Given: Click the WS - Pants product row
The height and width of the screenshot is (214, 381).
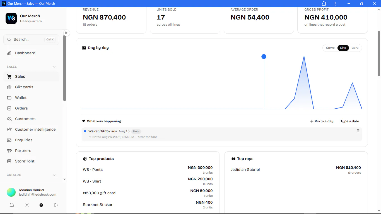Looking at the screenshot, I should [148, 170].
